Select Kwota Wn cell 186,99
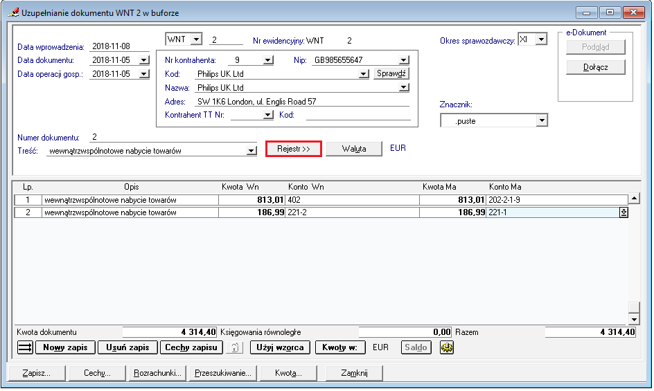654x391 pixels. [x=252, y=212]
